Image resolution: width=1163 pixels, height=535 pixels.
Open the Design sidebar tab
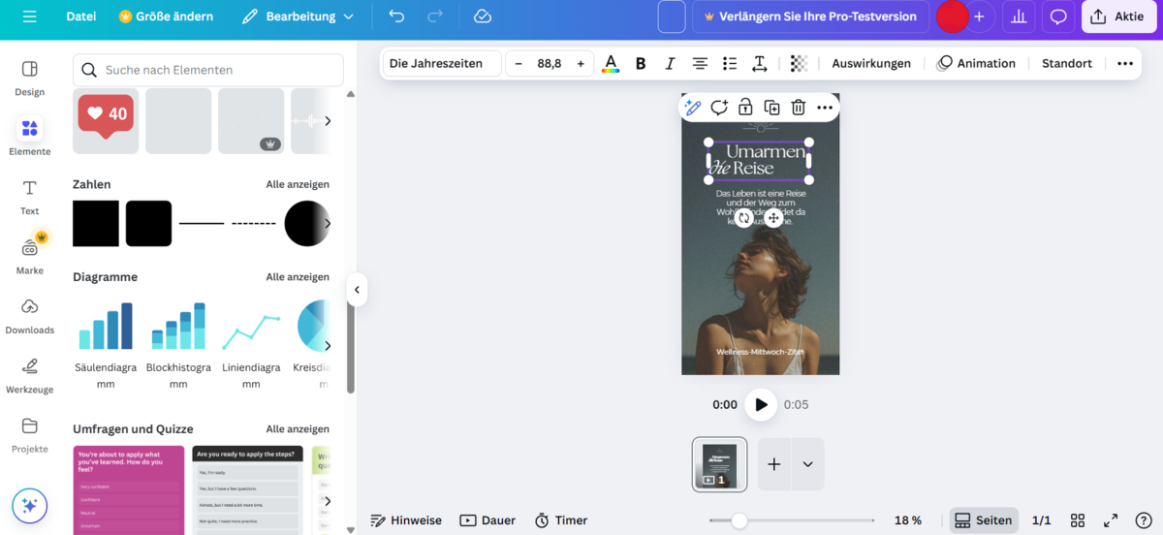coord(29,78)
